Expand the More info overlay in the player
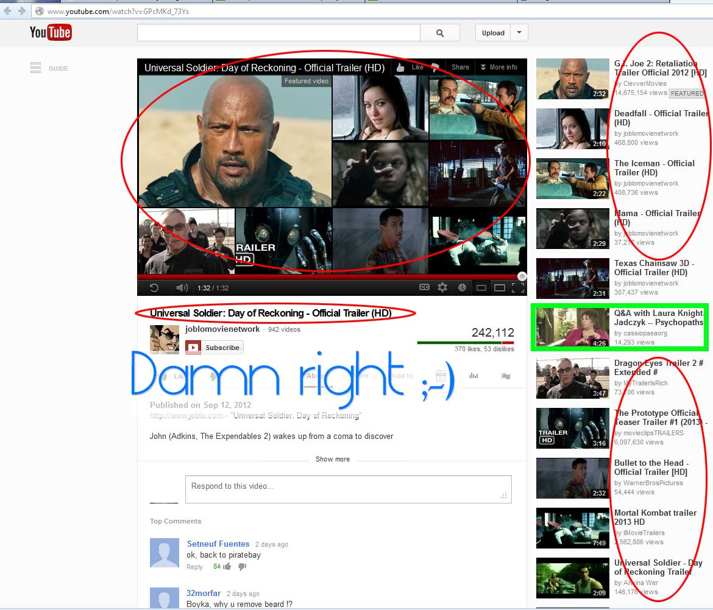The height and width of the screenshot is (610, 713). click(x=498, y=67)
